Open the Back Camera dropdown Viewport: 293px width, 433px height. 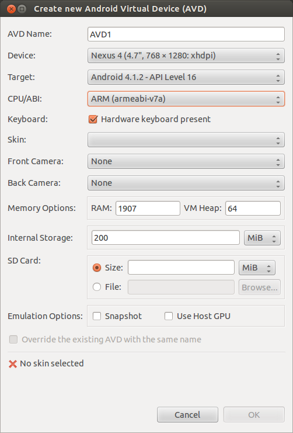pyautogui.click(x=186, y=183)
